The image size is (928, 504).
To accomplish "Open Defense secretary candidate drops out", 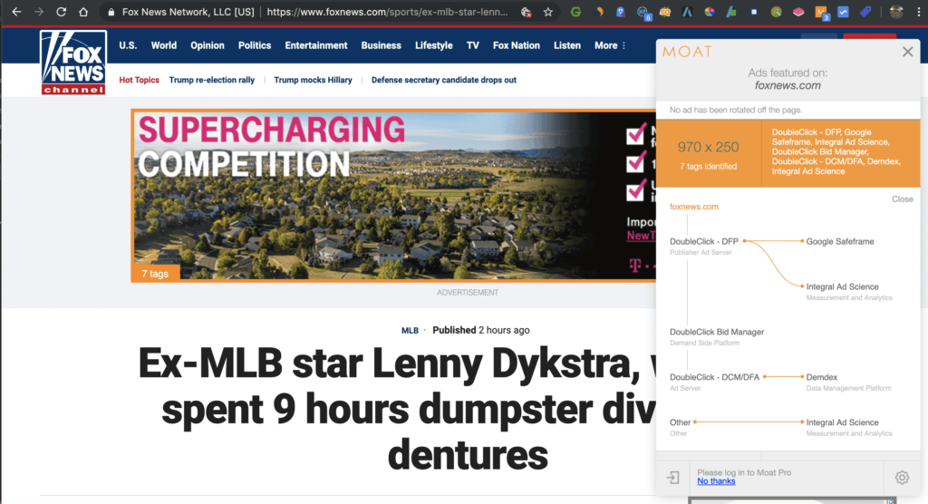I will [x=444, y=80].
